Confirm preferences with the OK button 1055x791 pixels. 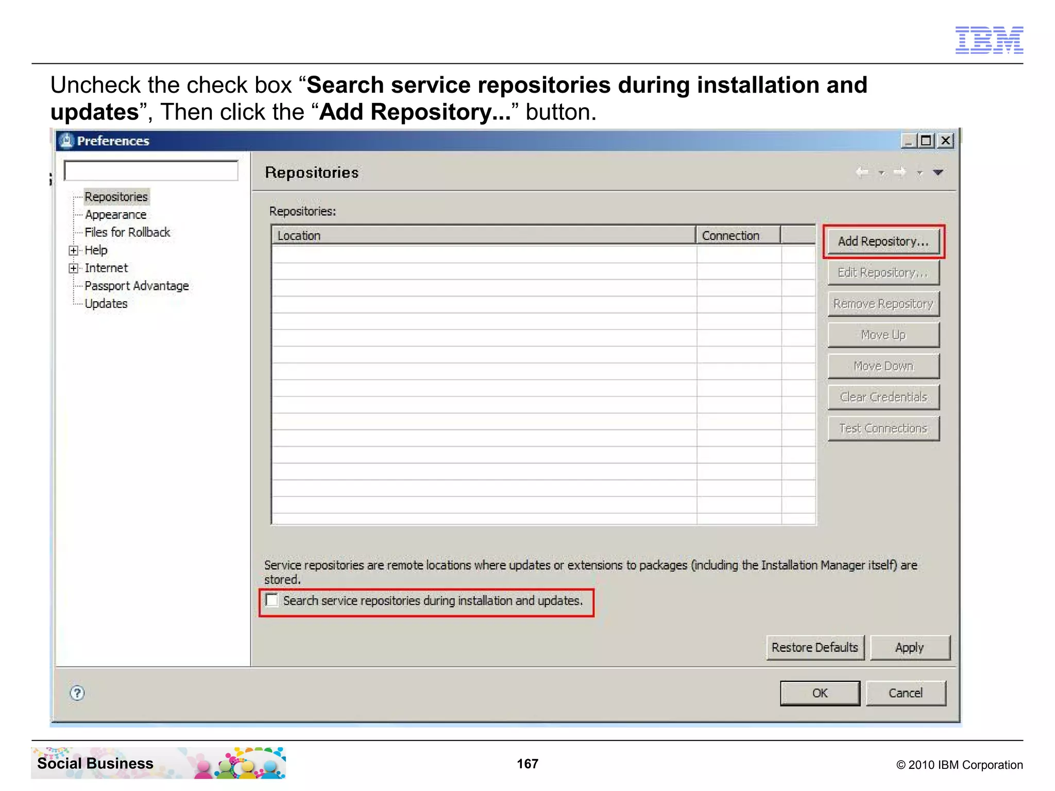820,693
